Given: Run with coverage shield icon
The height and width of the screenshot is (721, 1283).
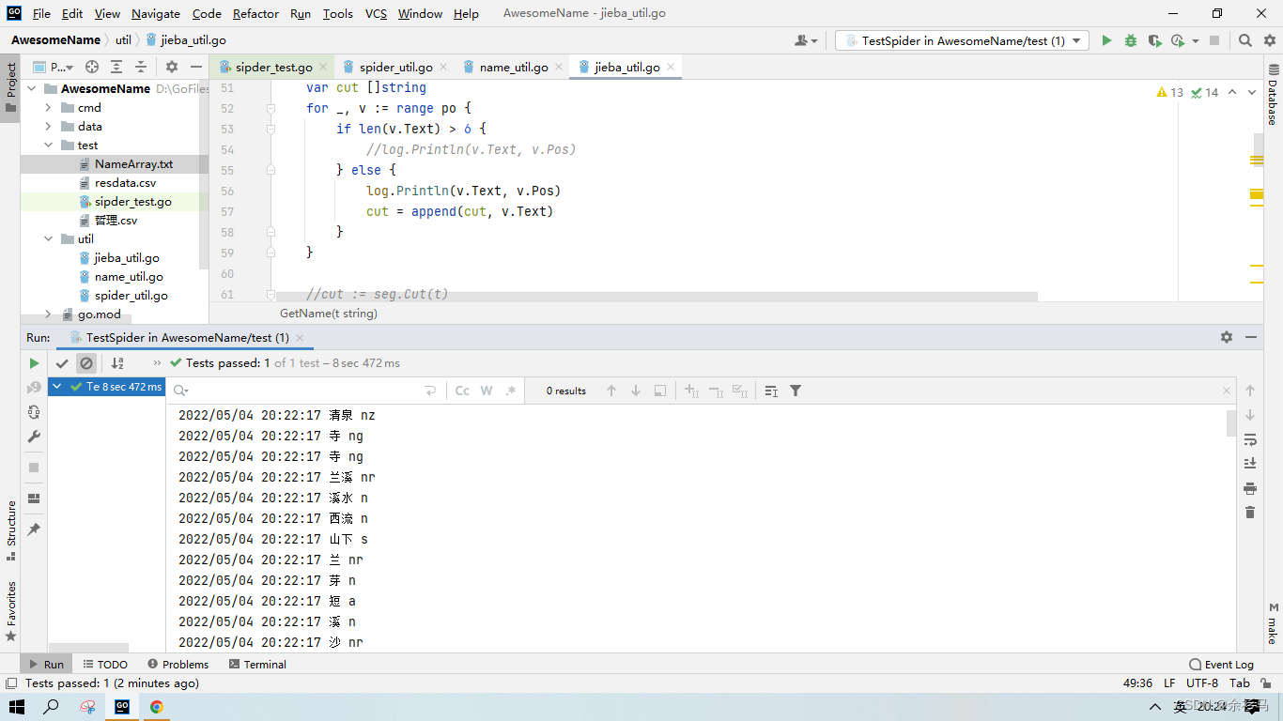Looking at the screenshot, I should 1154,40.
